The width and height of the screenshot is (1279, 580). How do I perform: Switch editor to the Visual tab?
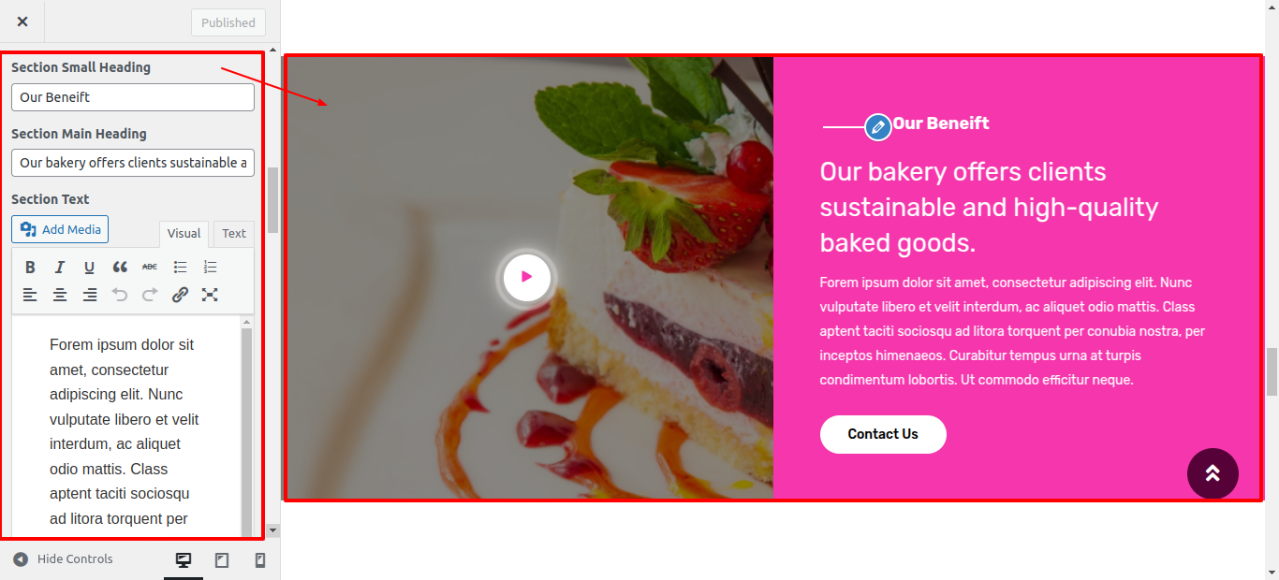184,234
